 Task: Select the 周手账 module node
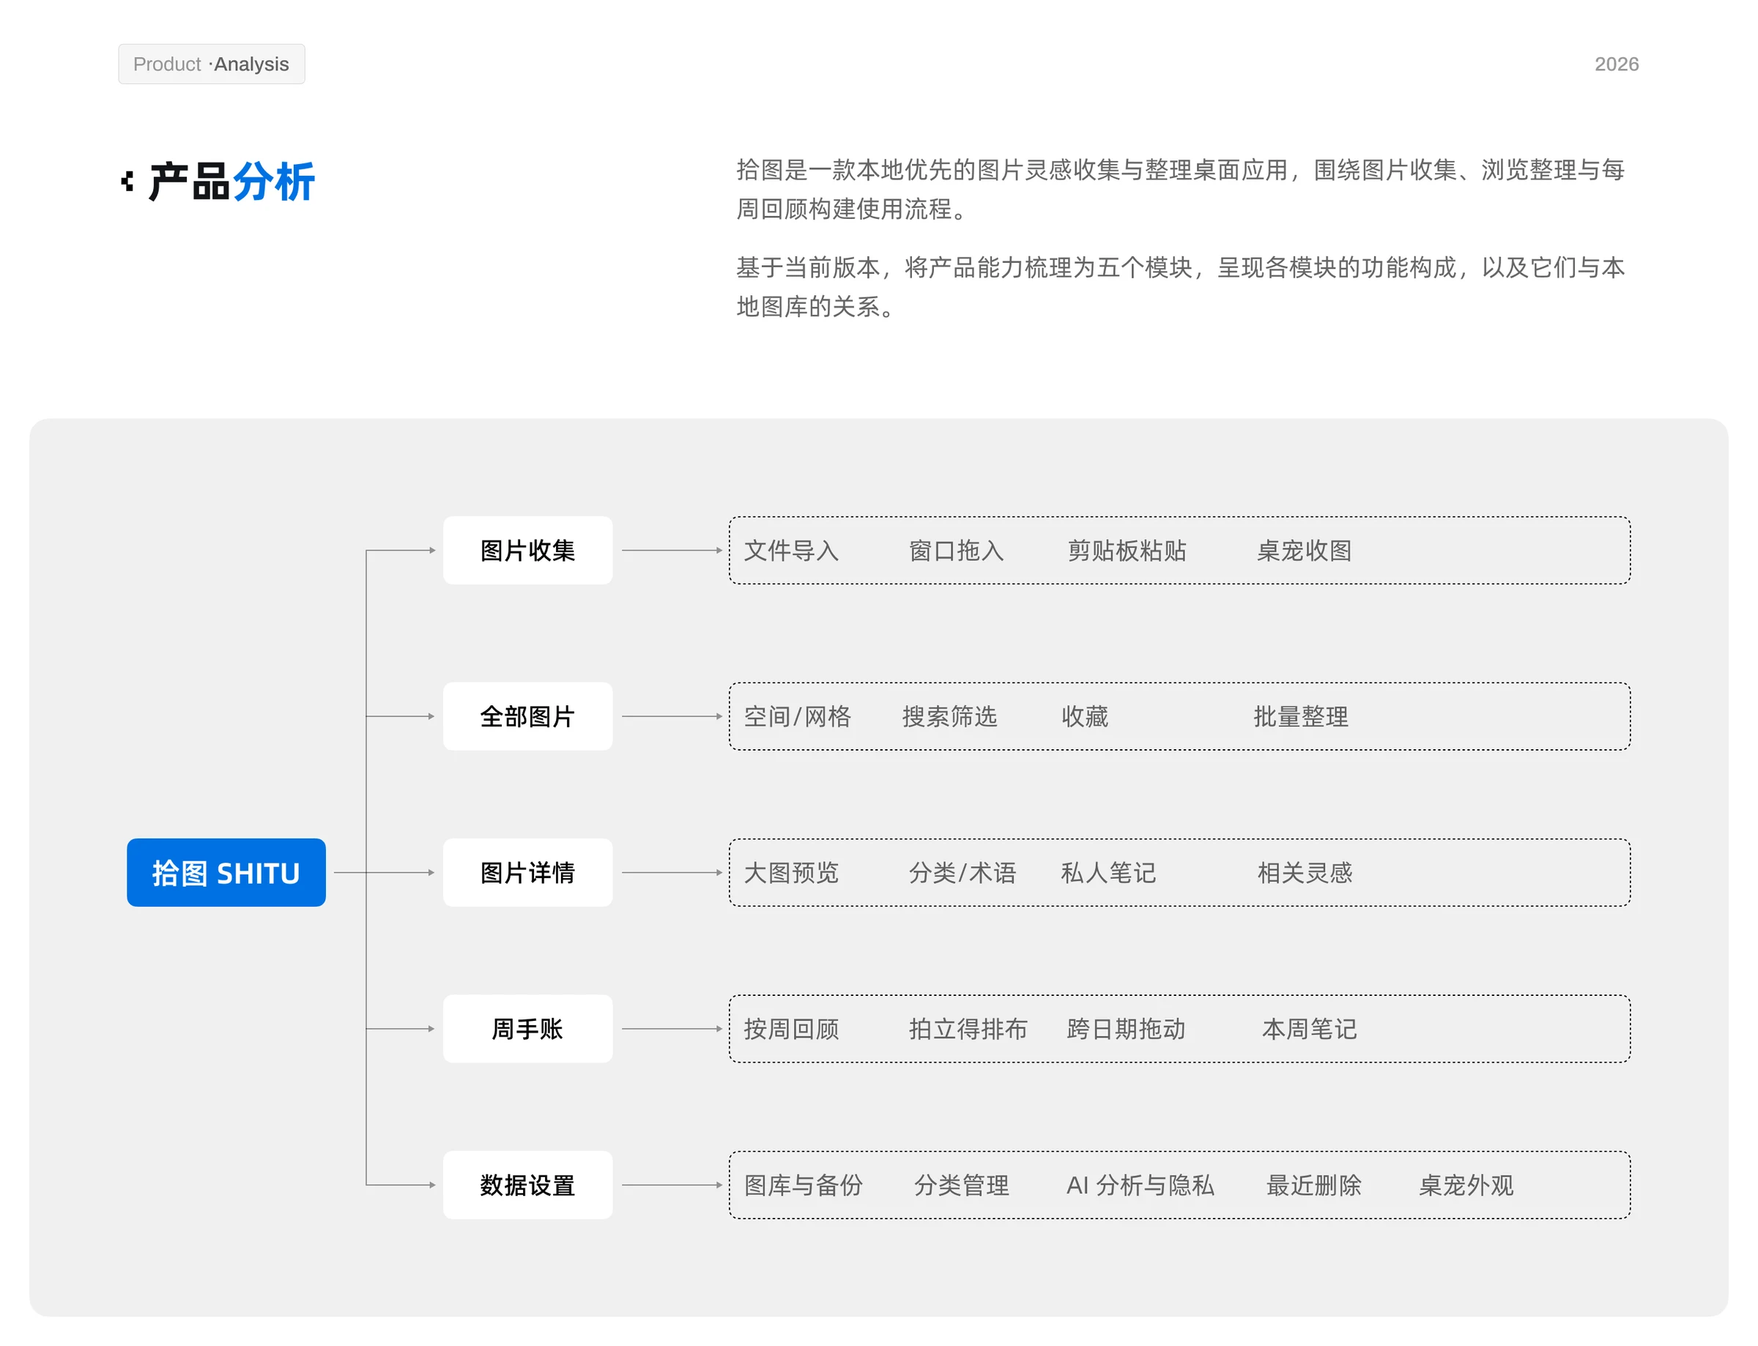pos(528,1029)
